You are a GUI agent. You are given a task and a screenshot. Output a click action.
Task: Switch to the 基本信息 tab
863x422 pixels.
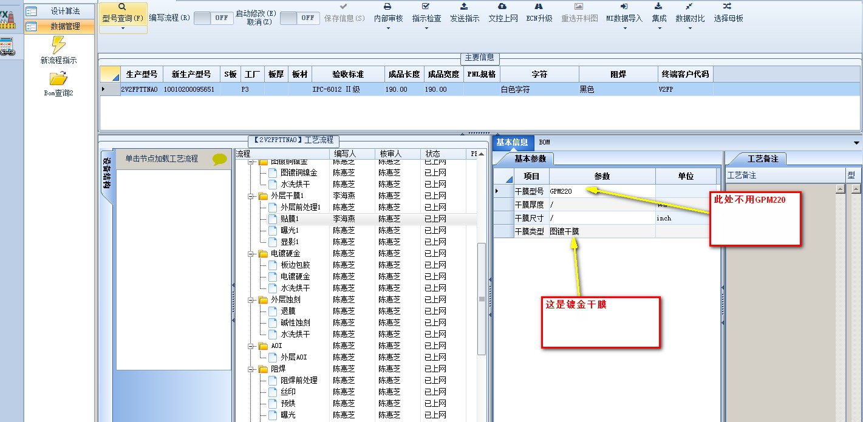pyautogui.click(x=512, y=143)
